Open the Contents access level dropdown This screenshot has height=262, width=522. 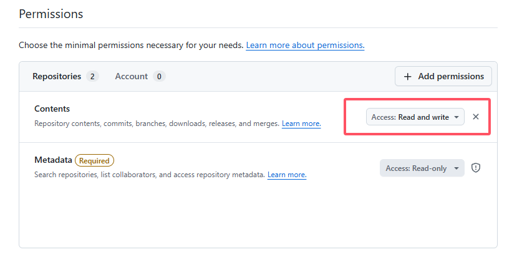(415, 117)
